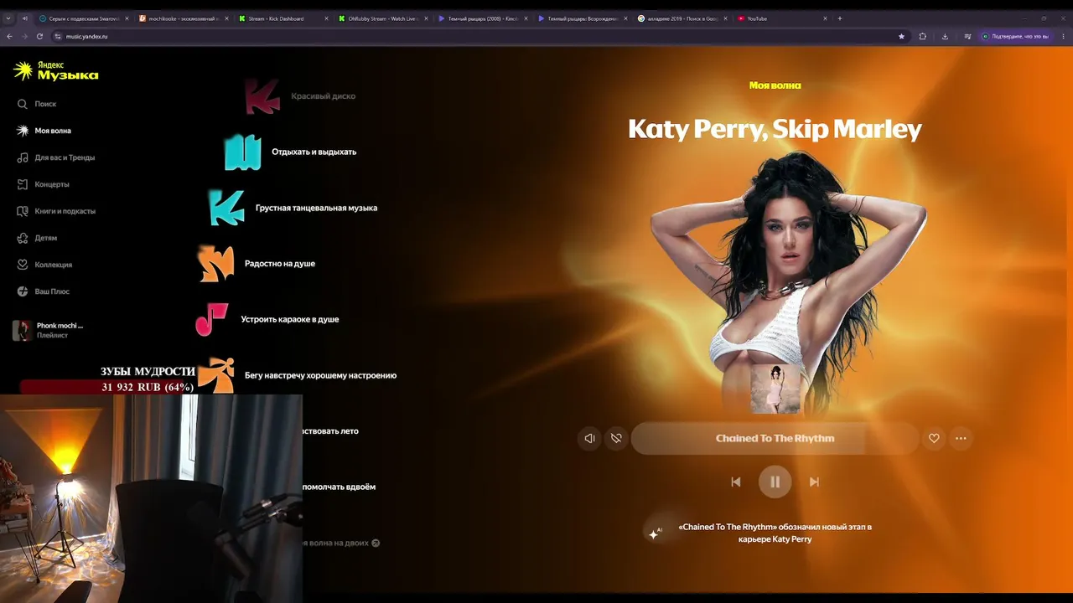Click the Chained To The Rhythm progress bar

click(775, 438)
